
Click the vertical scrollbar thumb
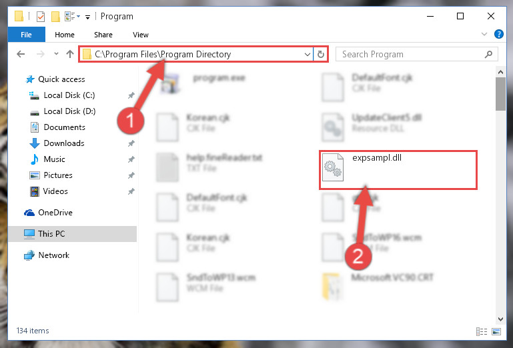click(500, 94)
